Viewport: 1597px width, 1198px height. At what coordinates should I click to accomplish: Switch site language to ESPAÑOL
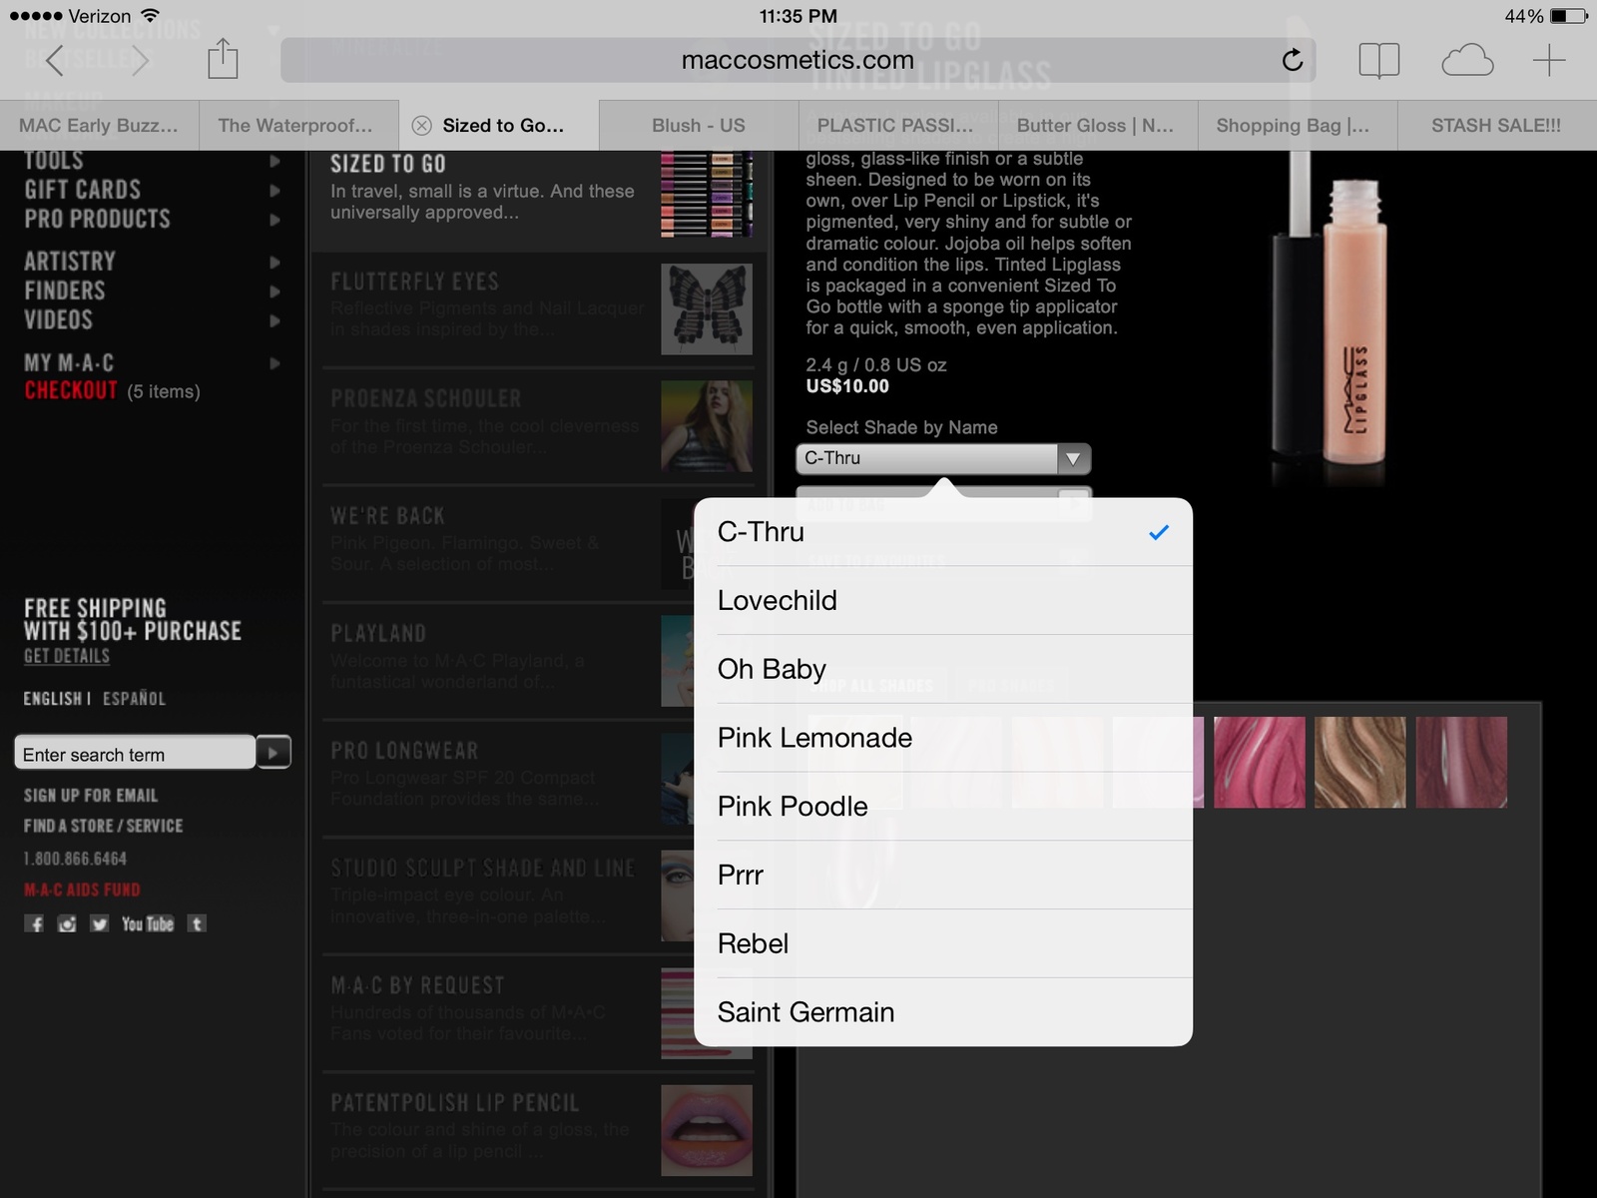134,698
